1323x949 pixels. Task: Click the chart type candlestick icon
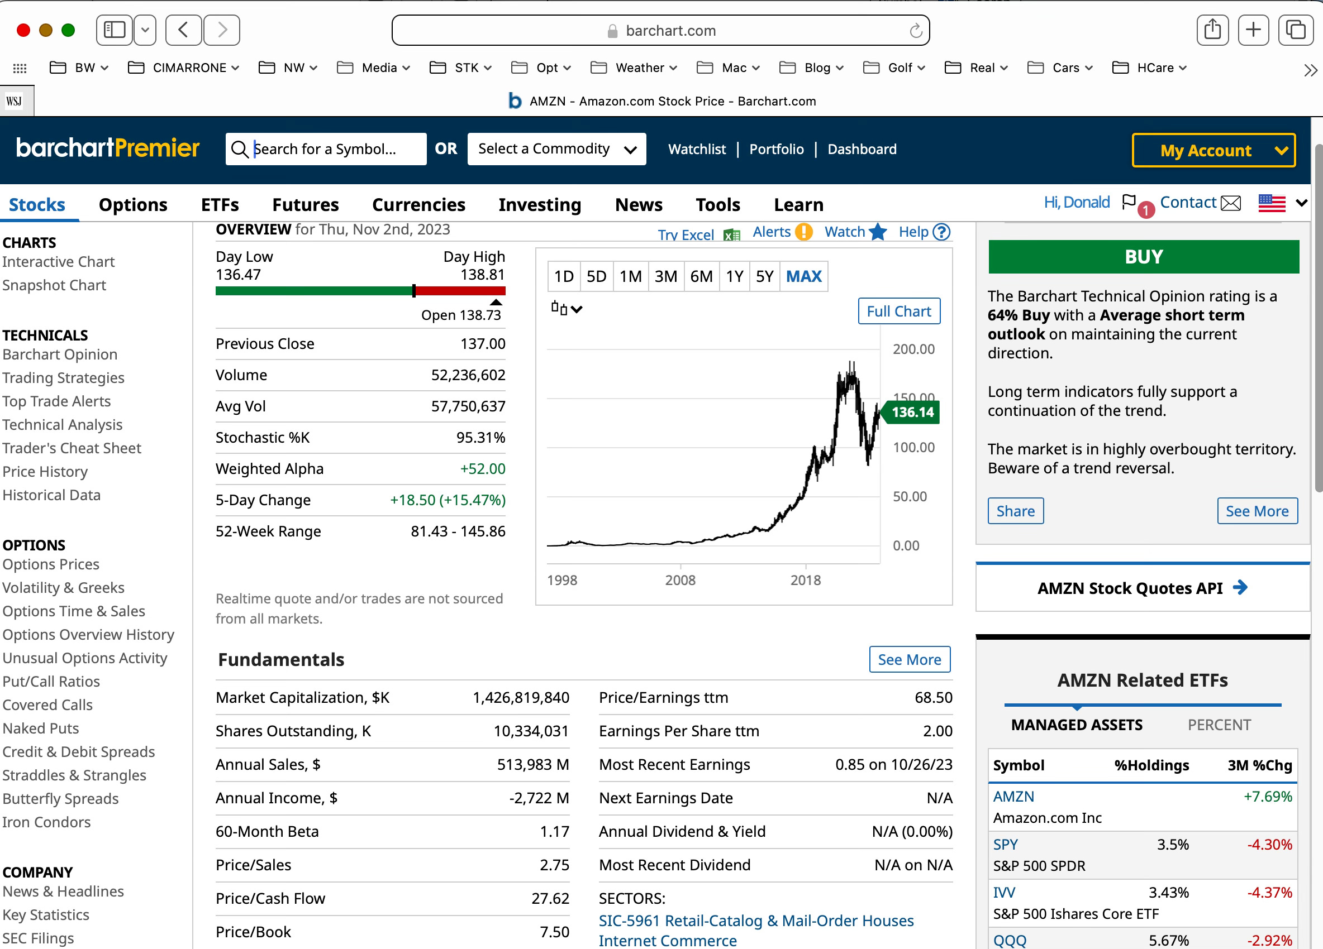(559, 308)
